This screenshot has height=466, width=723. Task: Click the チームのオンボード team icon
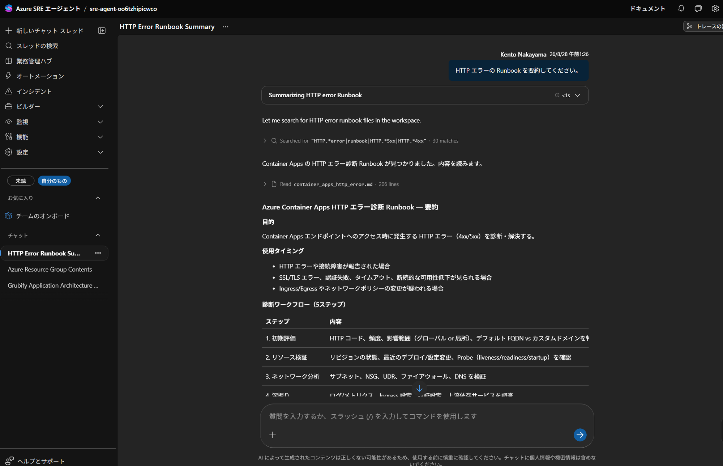pyautogui.click(x=8, y=216)
